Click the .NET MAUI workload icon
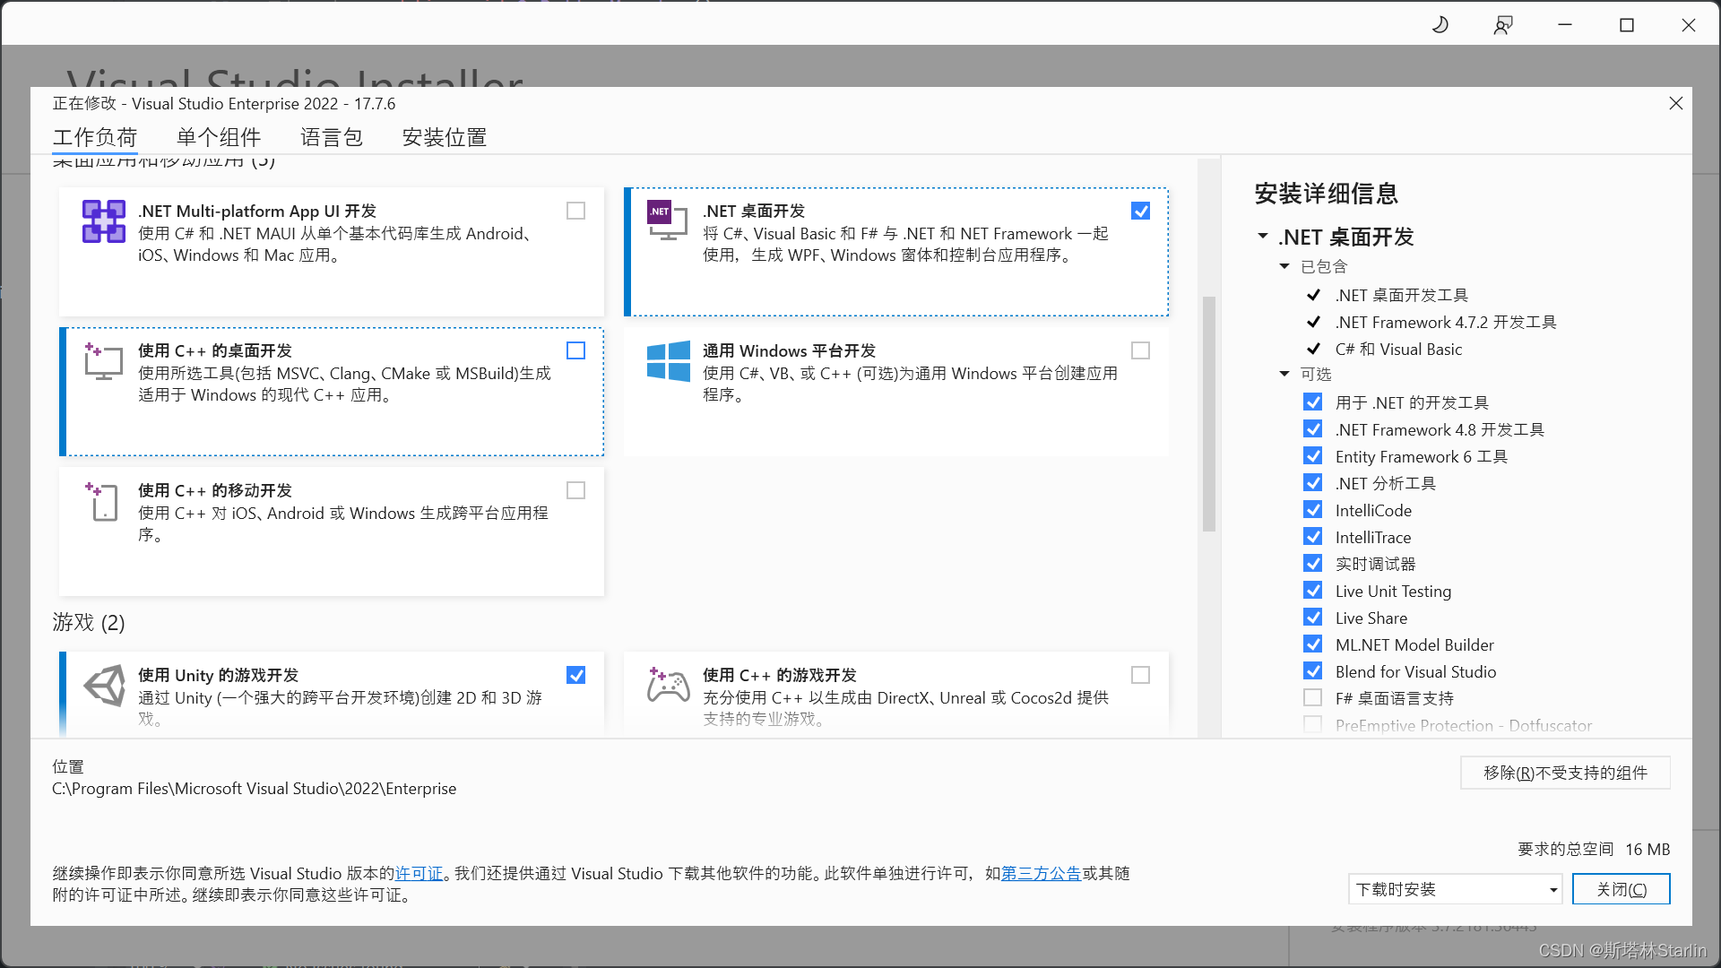Image resolution: width=1721 pixels, height=968 pixels. click(104, 221)
